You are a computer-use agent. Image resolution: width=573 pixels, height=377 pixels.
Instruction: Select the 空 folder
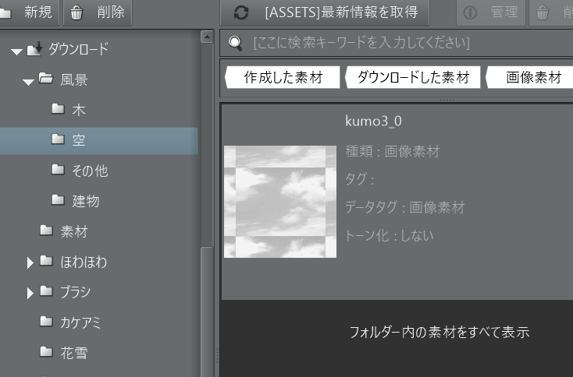pyautogui.click(x=98, y=140)
